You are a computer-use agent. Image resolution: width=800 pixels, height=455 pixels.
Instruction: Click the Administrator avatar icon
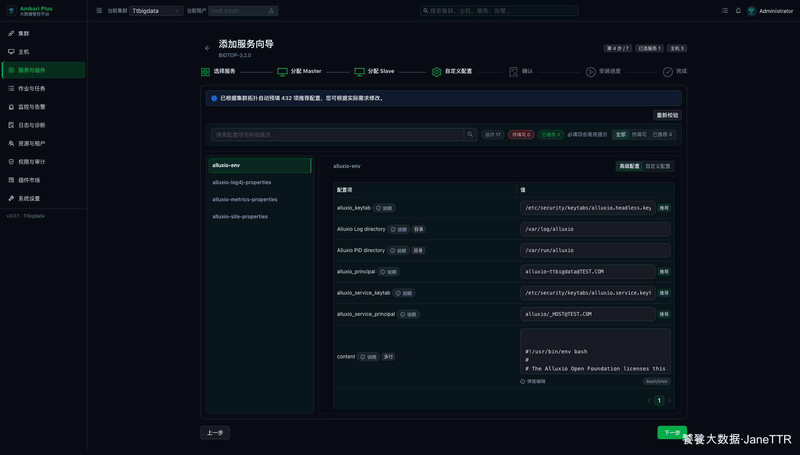(x=752, y=11)
